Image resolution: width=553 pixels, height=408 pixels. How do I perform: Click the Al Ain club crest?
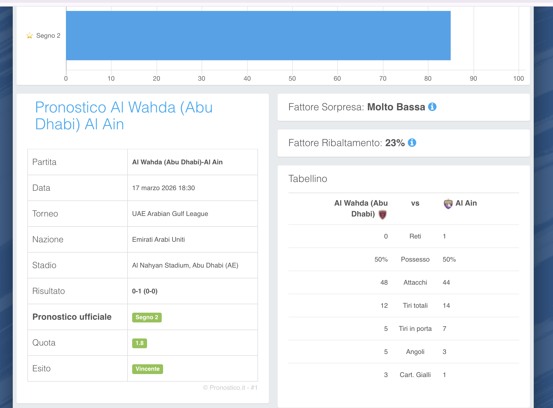click(448, 203)
